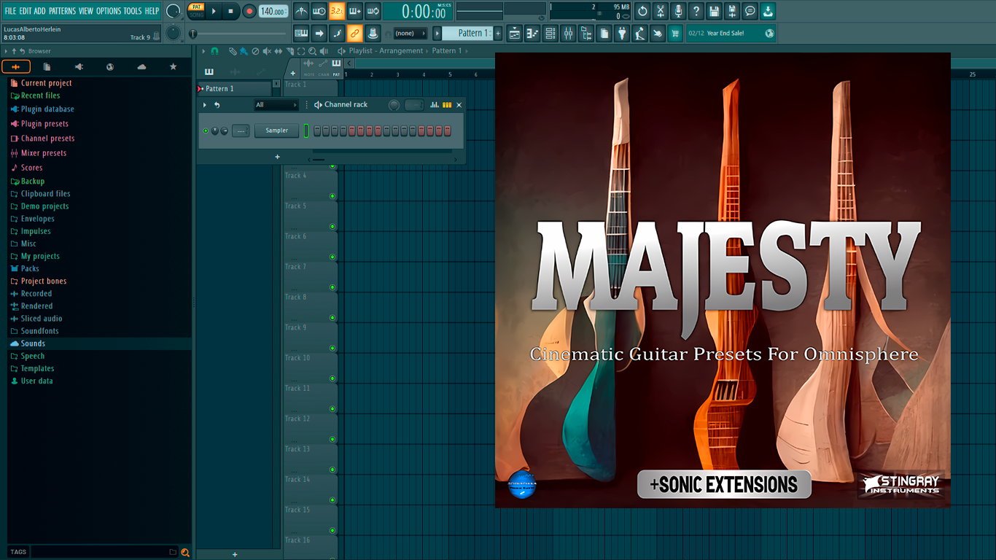Click the 140.000 tempo field
Viewport: 996px width, 560px height.
coord(273,11)
